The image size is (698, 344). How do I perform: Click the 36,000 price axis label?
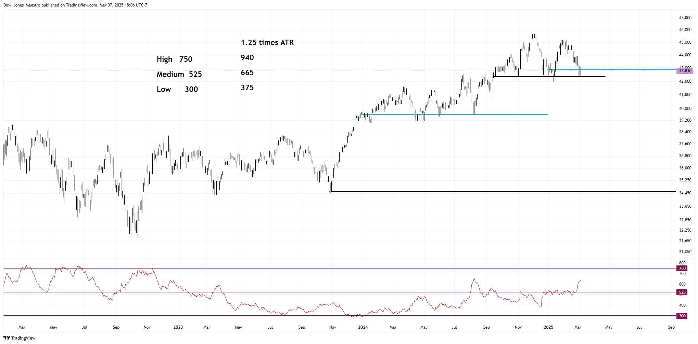pos(685,168)
